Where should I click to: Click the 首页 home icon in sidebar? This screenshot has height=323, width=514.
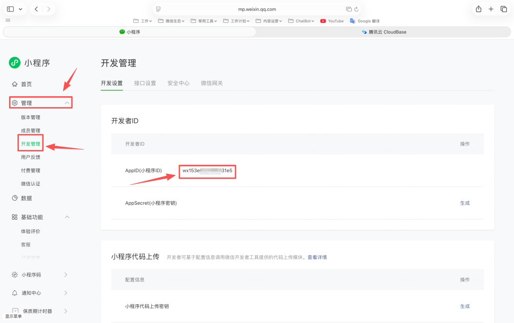pos(16,84)
